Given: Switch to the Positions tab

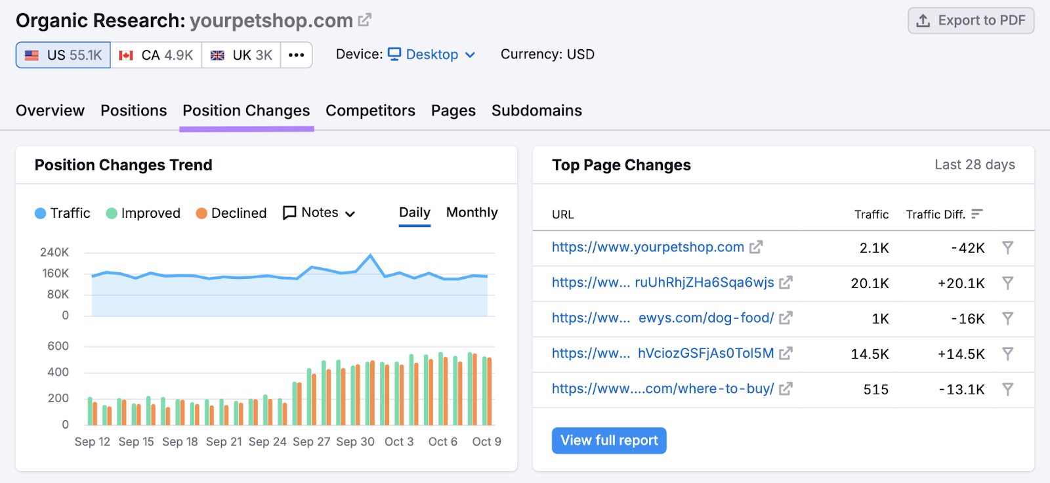Looking at the screenshot, I should click(x=134, y=110).
